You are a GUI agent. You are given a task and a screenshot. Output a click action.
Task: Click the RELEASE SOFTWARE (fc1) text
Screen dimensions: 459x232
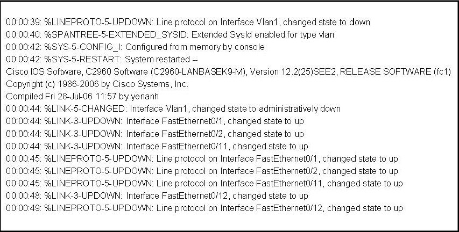click(x=396, y=72)
